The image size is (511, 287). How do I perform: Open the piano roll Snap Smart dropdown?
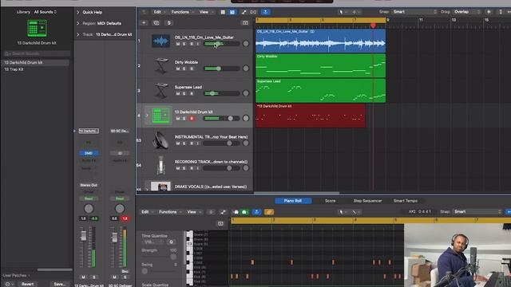pyautogui.click(x=477, y=212)
